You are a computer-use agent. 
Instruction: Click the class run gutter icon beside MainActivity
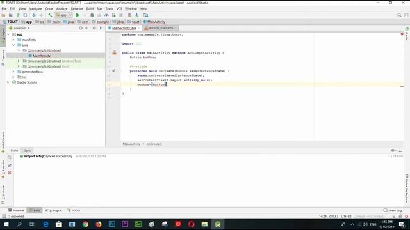click(114, 53)
